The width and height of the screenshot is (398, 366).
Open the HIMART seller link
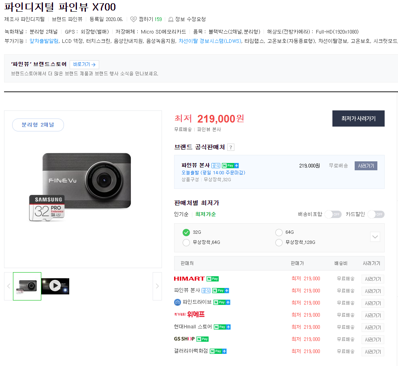pyautogui.click(x=189, y=279)
